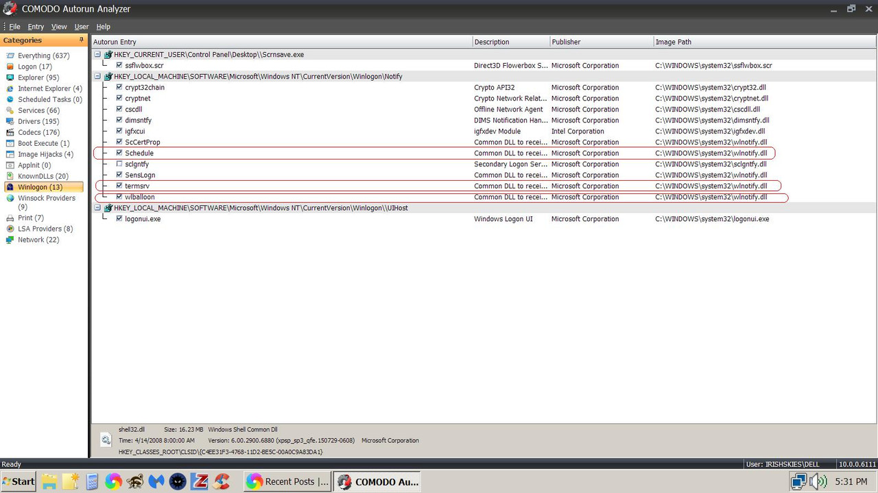
Task: Open the User menu
Action: click(x=82, y=27)
